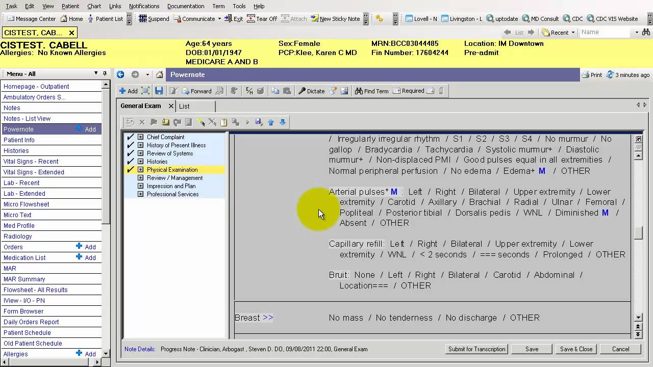Open Medication List in side menu
The height and width of the screenshot is (367, 653).
click(24, 258)
